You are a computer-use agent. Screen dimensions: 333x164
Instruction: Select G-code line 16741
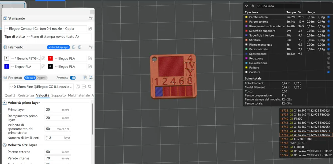tap(305, 123)
